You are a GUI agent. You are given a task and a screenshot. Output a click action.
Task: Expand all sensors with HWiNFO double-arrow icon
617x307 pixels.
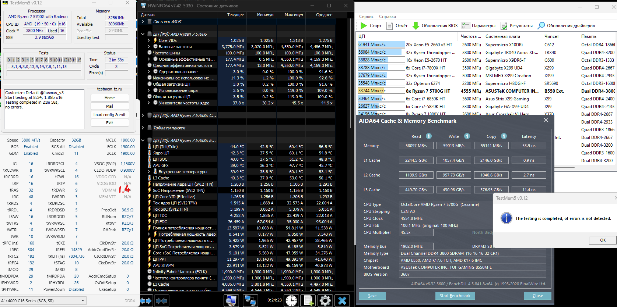point(146,301)
